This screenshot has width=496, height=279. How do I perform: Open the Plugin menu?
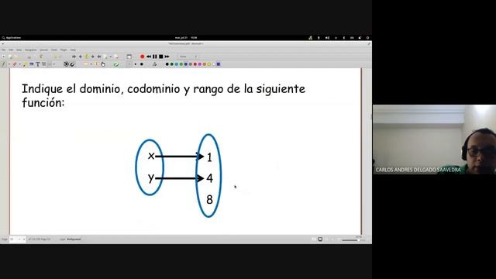pos(64,50)
